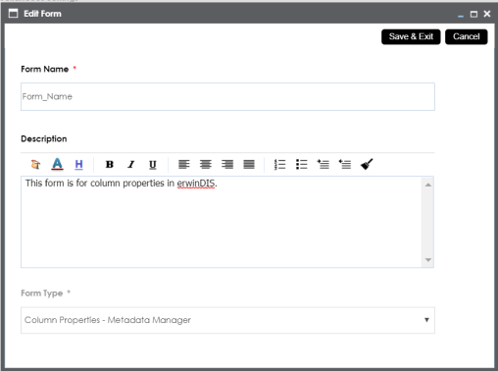The width and height of the screenshot is (498, 371).
Task: Toggle underline formatting
Action: coord(153,165)
